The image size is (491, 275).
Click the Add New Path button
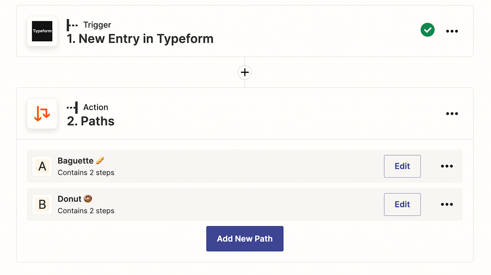click(244, 239)
